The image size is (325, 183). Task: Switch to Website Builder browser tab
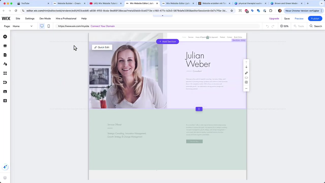point(69,3)
